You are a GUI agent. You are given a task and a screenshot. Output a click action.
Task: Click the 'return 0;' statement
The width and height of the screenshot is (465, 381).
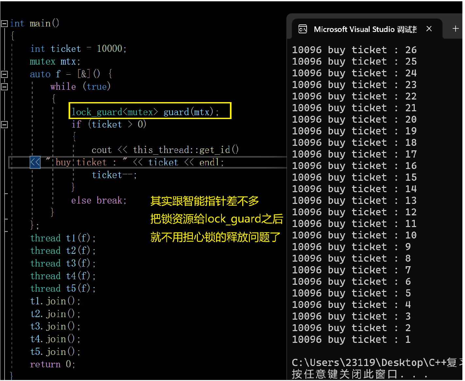[x=53, y=364]
